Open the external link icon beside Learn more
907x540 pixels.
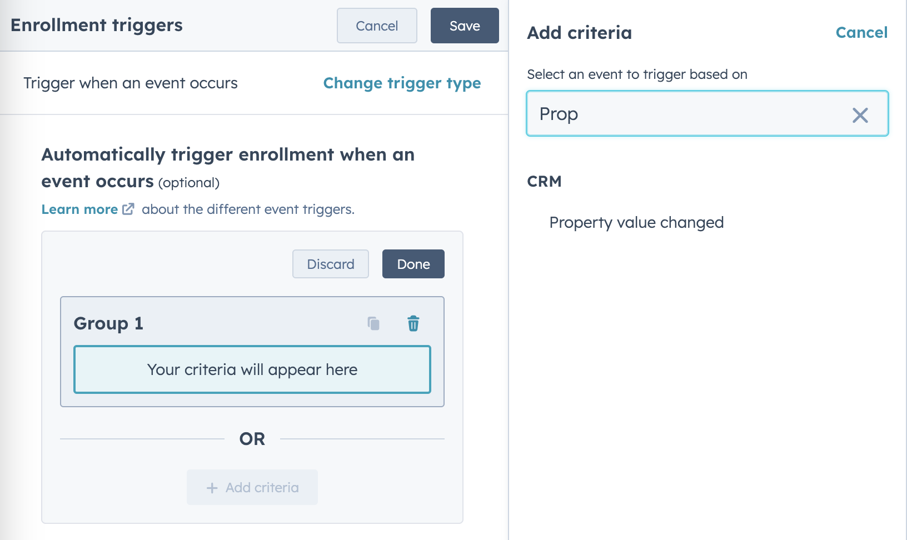click(128, 209)
